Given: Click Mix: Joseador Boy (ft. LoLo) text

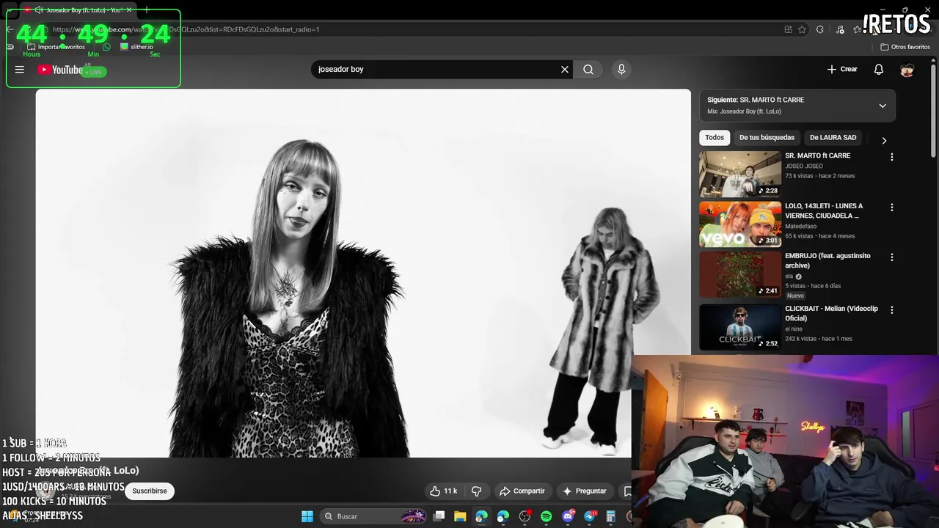Looking at the screenshot, I should point(744,111).
